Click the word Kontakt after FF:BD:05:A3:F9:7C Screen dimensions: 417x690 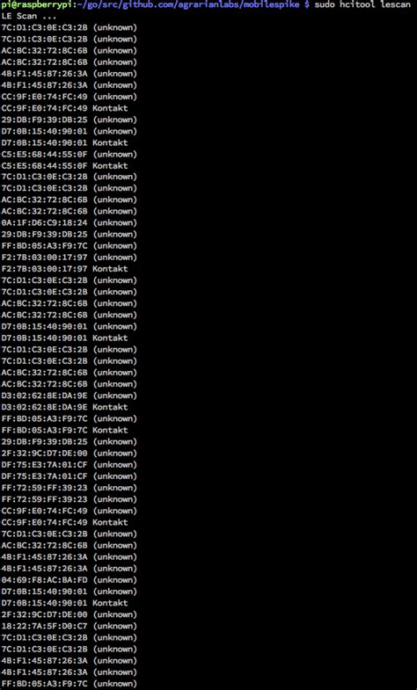point(110,430)
